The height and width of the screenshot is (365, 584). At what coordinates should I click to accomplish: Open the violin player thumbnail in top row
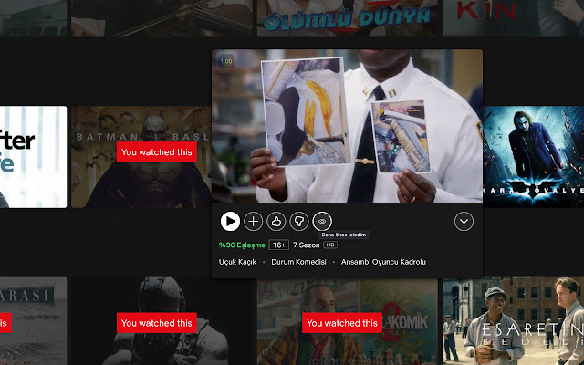162,18
